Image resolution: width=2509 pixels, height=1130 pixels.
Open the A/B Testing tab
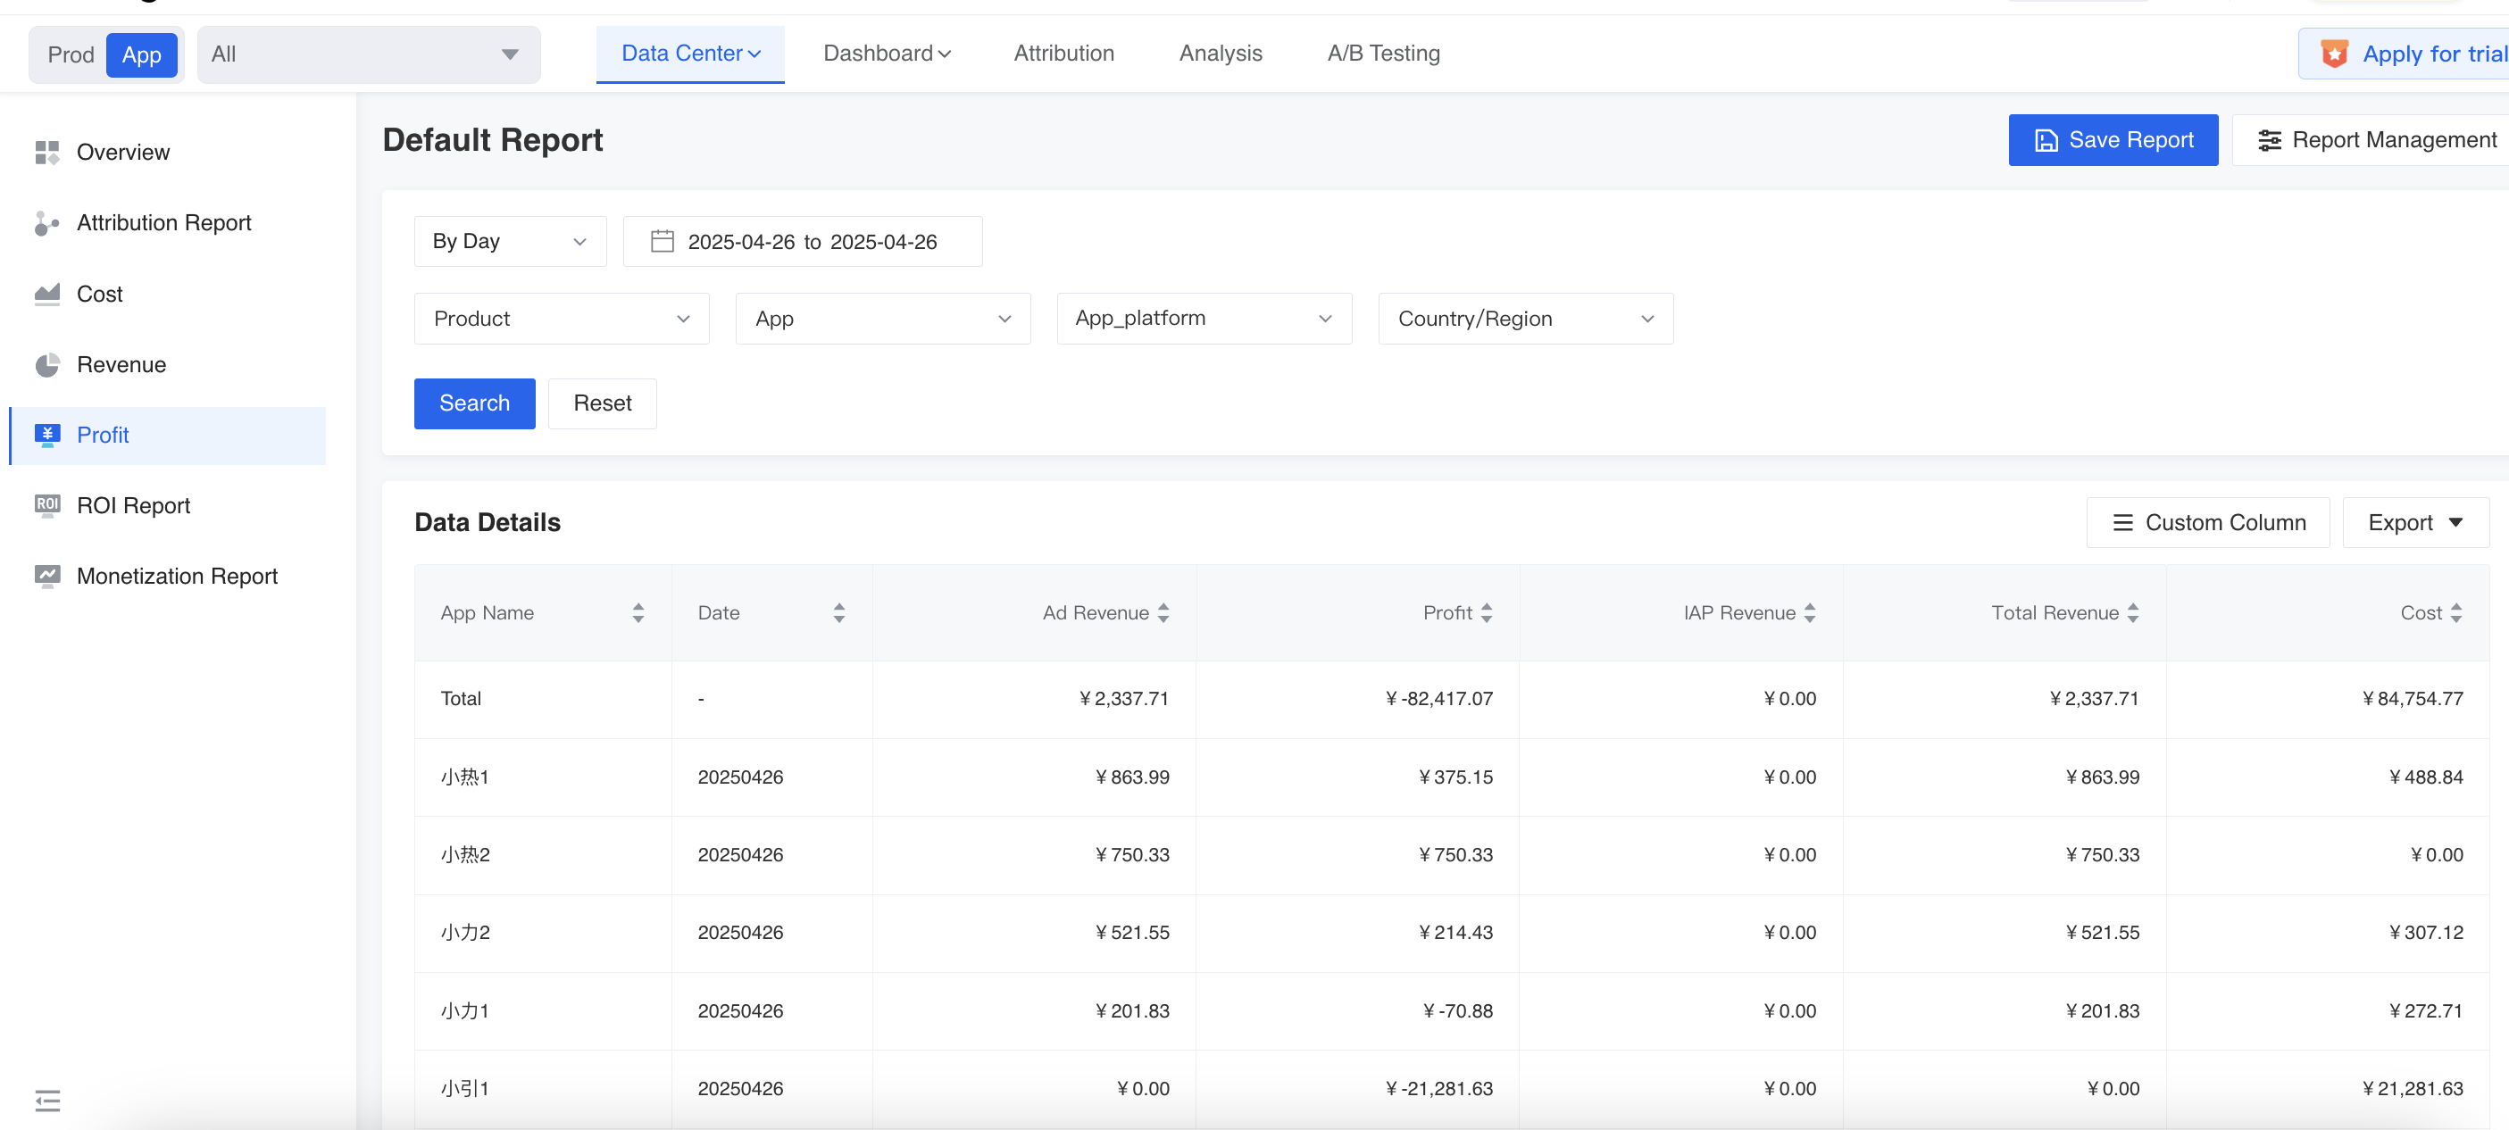[x=1383, y=54]
